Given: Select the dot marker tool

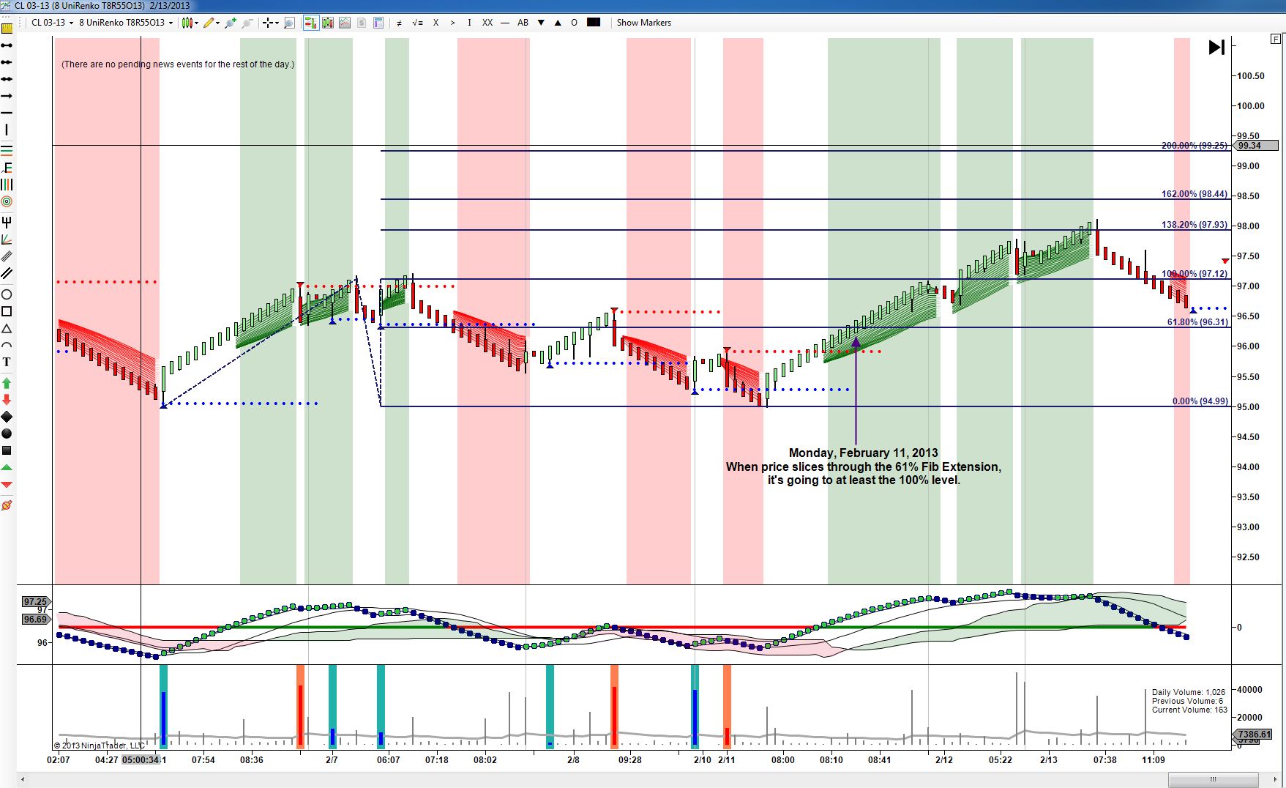Looking at the screenshot, I should 7,434.
